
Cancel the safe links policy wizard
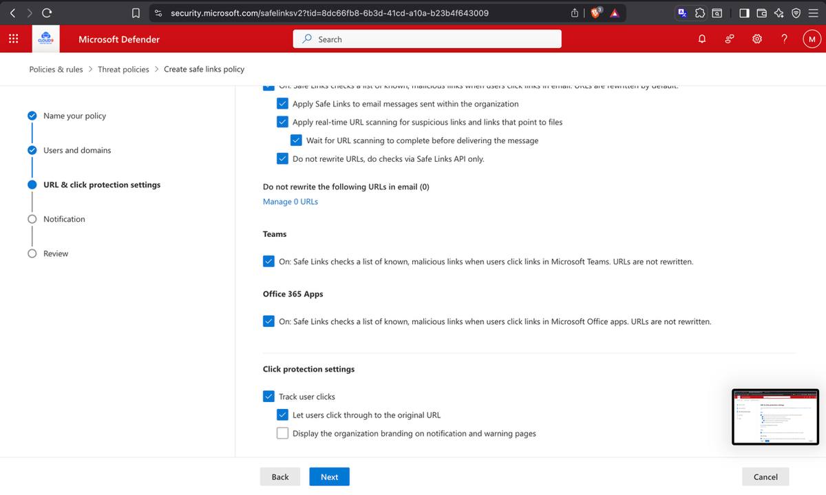[x=765, y=476]
